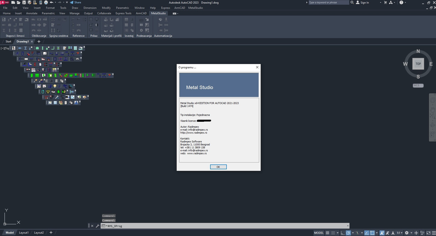Image resolution: width=436 pixels, height=236 pixels.
Task: Click the status bar Customization menu icon
Action: click(434, 233)
